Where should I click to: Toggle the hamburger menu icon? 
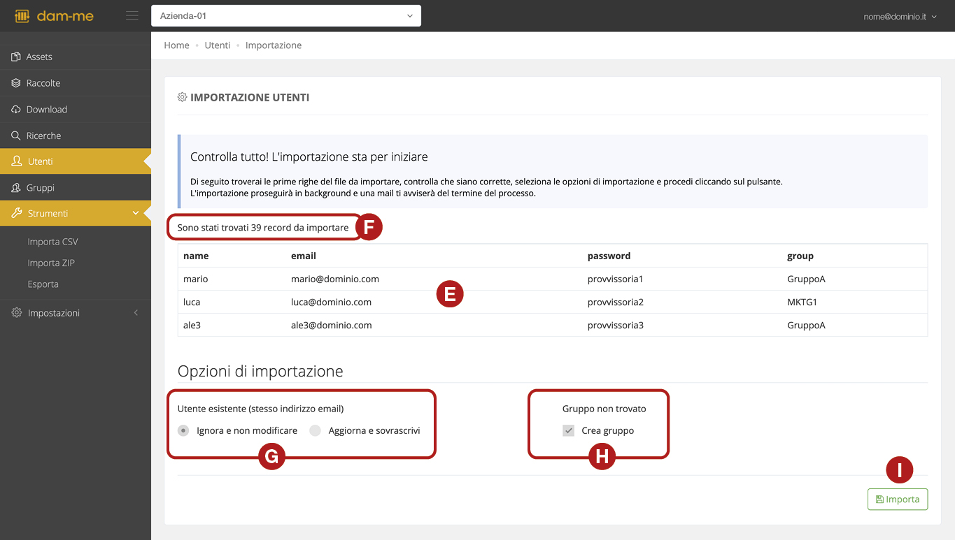[x=132, y=15]
